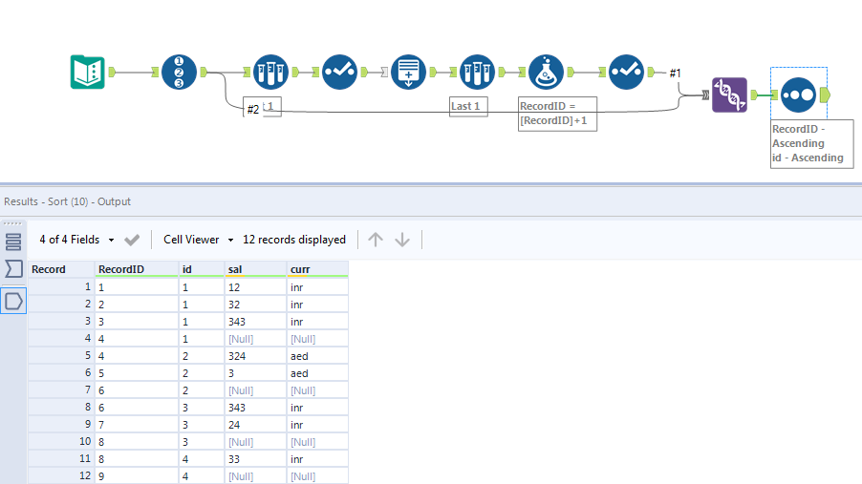The width and height of the screenshot is (862, 484).
Task: Click the Formula tool output anchor
Action: click(571, 72)
